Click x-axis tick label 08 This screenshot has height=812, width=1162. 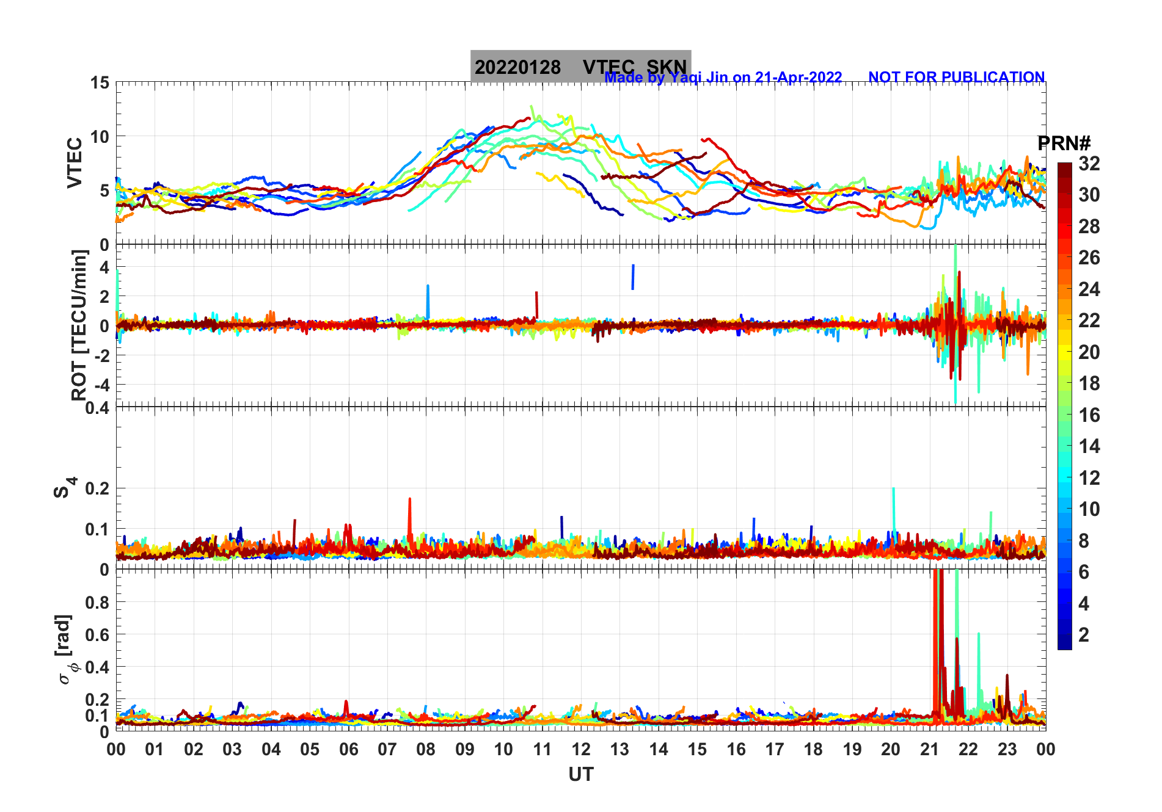point(426,749)
